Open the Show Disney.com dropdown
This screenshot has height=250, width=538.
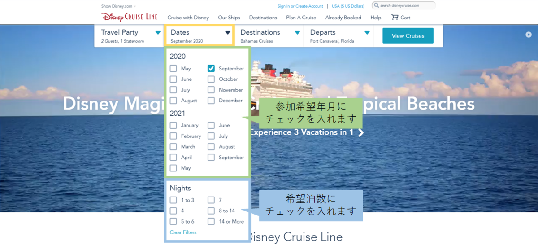point(118,6)
